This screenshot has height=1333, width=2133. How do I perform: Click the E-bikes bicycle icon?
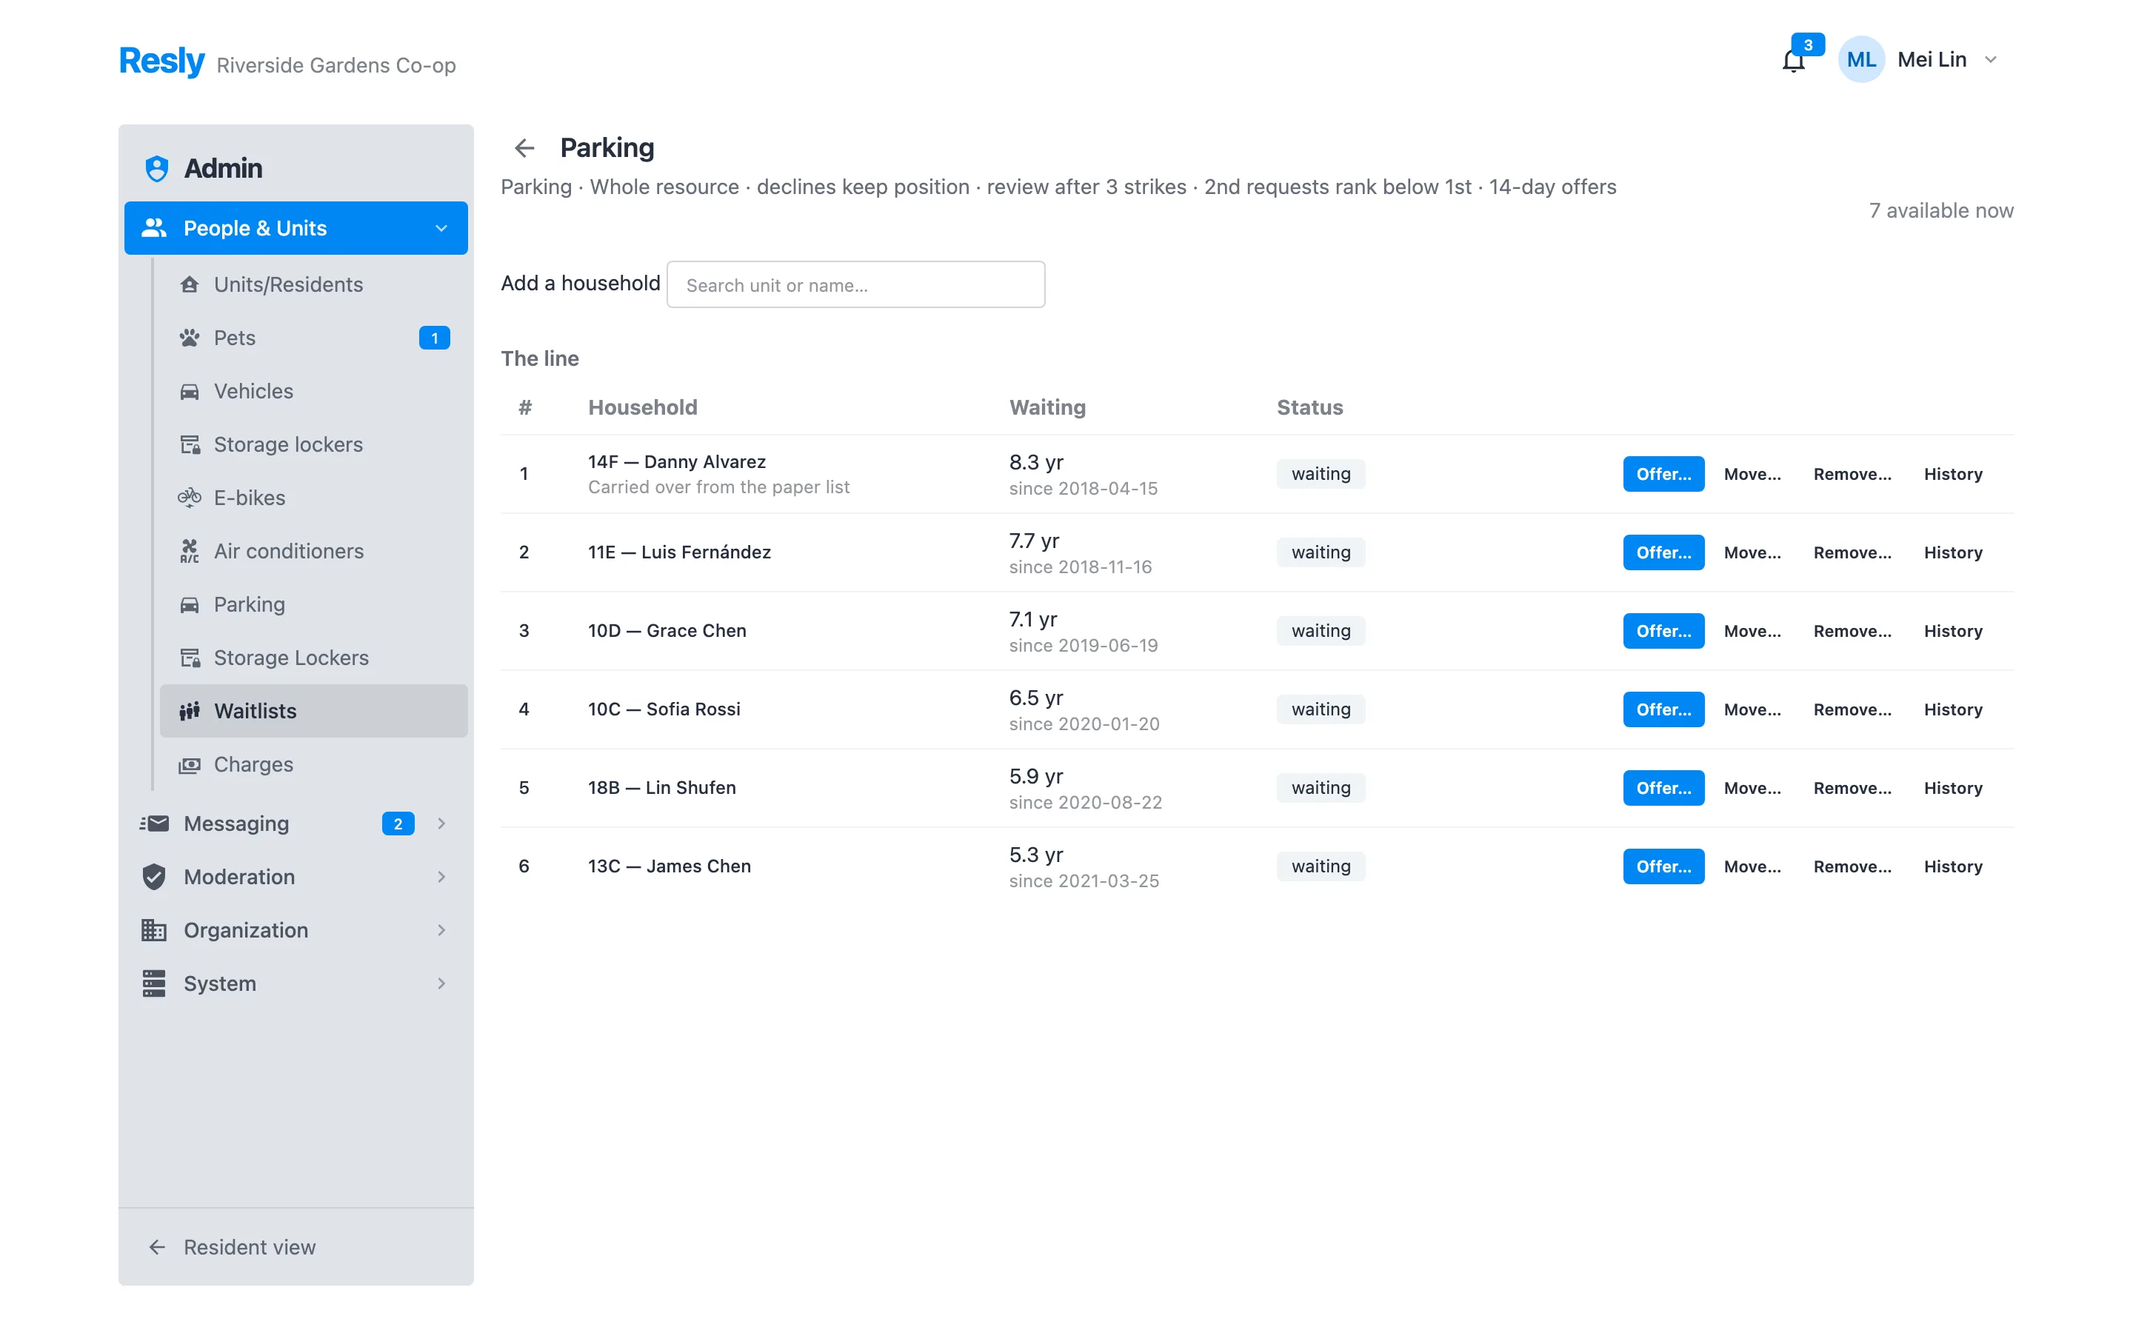(190, 498)
